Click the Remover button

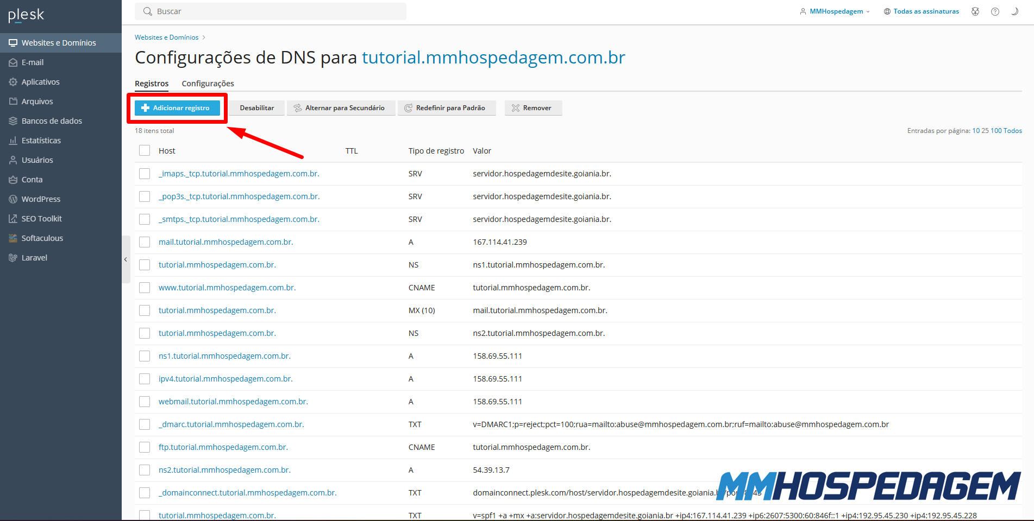[533, 108]
